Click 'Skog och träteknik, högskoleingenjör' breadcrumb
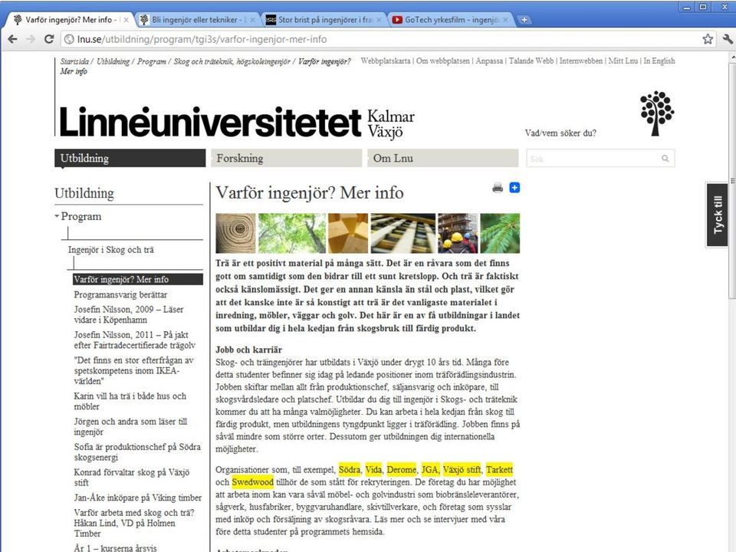Viewport: 736px width, 552px height. point(232,61)
